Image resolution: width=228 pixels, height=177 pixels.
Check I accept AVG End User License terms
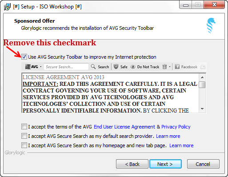click(x=24, y=127)
